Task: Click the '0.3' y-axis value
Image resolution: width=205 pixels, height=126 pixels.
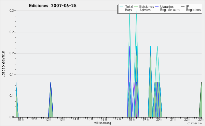Action: (12, 11)
